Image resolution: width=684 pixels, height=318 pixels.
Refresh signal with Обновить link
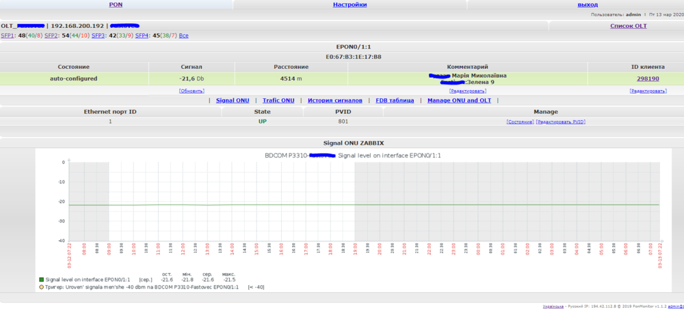[192, 90]
